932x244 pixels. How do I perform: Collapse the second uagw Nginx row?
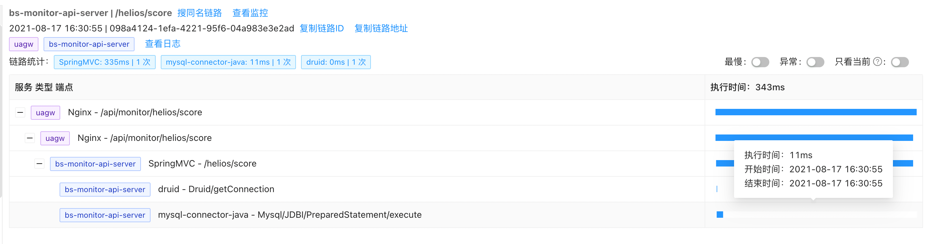30,138
